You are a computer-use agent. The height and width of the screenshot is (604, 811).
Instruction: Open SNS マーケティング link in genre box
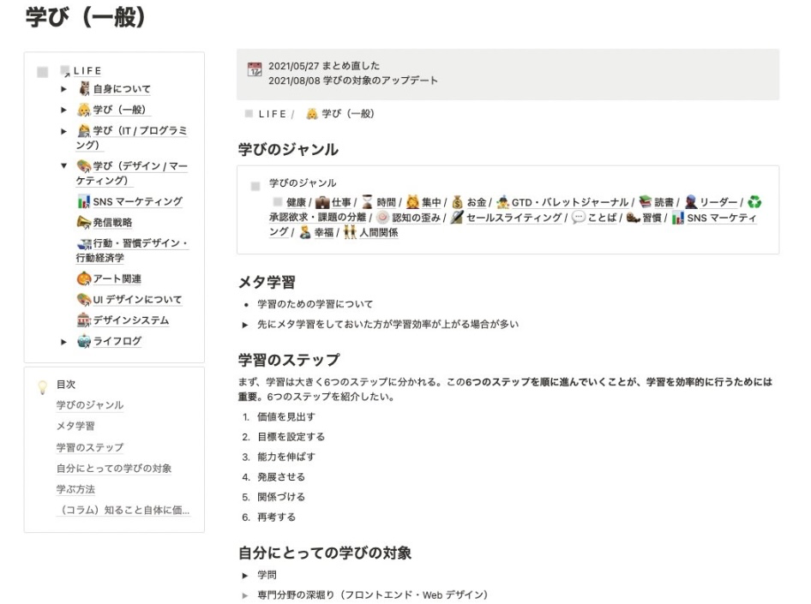[722, 218]
